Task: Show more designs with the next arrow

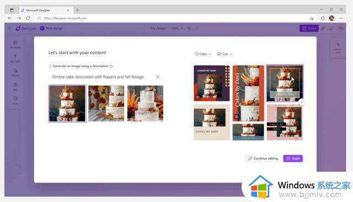Action: point(302,102)
